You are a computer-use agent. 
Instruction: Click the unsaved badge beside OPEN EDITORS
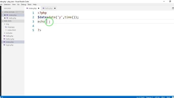(x=20, y=12)
